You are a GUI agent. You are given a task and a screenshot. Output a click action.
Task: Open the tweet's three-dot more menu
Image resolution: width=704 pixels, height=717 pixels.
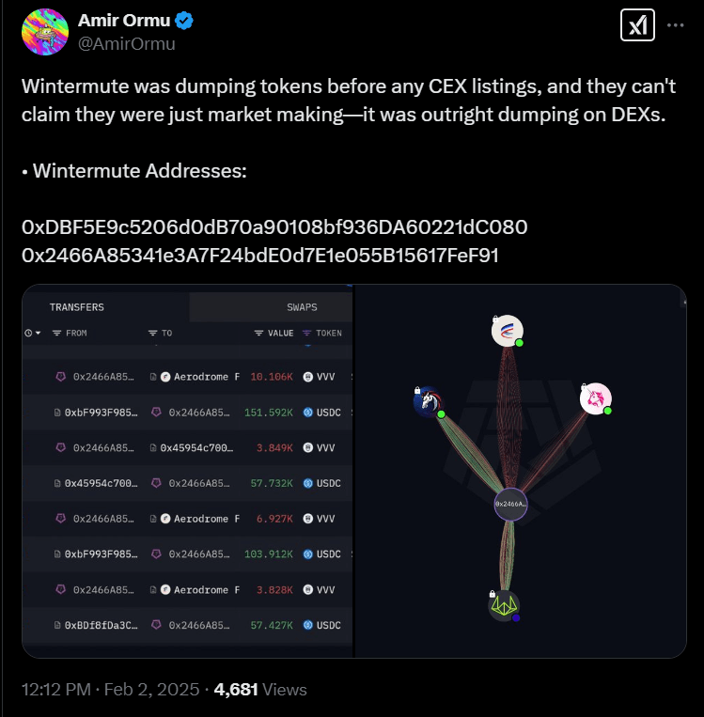pyautogui.click(x=676, y=25)
